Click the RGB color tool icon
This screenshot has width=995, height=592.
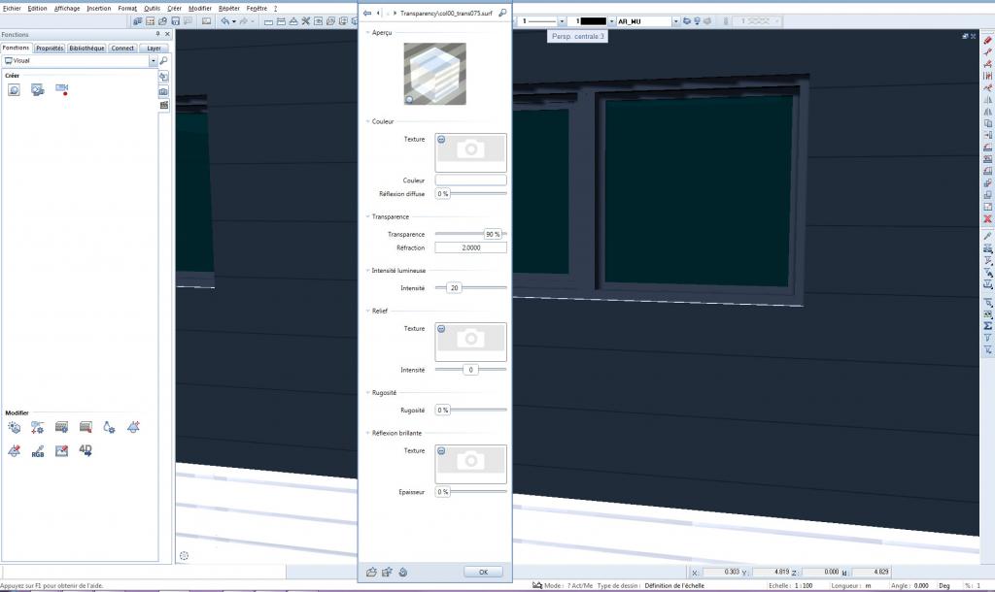tap(38, 451)
